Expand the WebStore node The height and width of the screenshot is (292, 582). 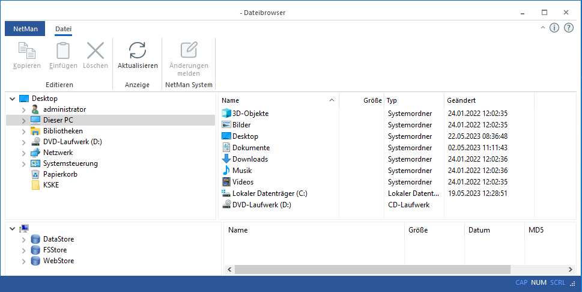click(24, 261)
